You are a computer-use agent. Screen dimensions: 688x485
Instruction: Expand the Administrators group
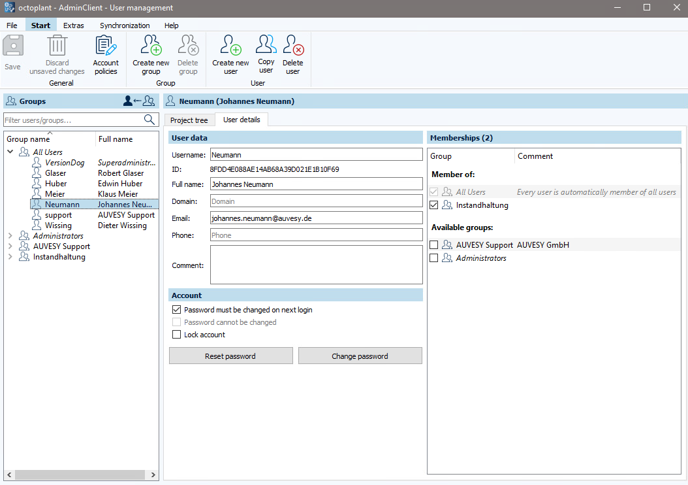[x=10, y=235]
